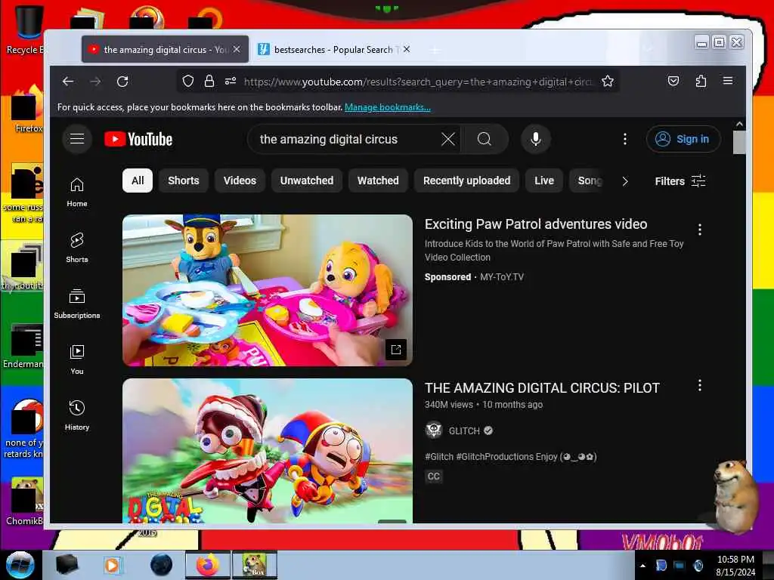This screenshot has width=774, height=580.
Task: Open the GLITCH channel name link
Action: [464, 430]
